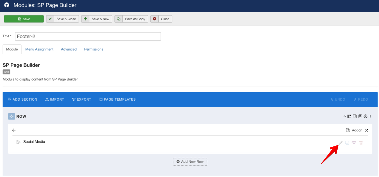Duplicate the Social Media addon
The image size is (379, 177).
pyautogui.click(x=347, y=143)
